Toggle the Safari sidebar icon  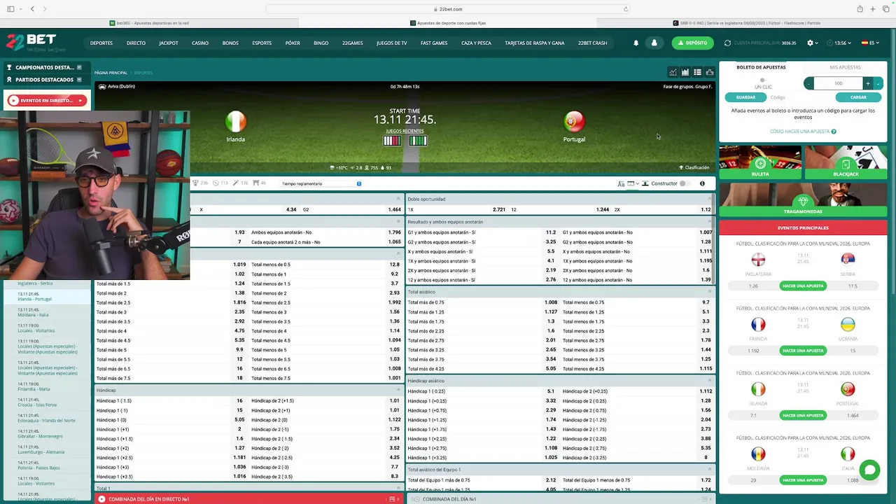10,9
